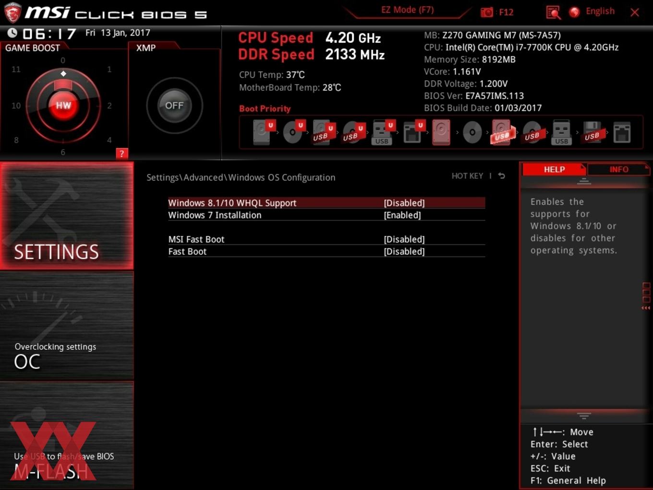Screen dimensions: 653x490
Task: Select the legacy CD/DVD boot icon without badge
Action: pos(472,132)
